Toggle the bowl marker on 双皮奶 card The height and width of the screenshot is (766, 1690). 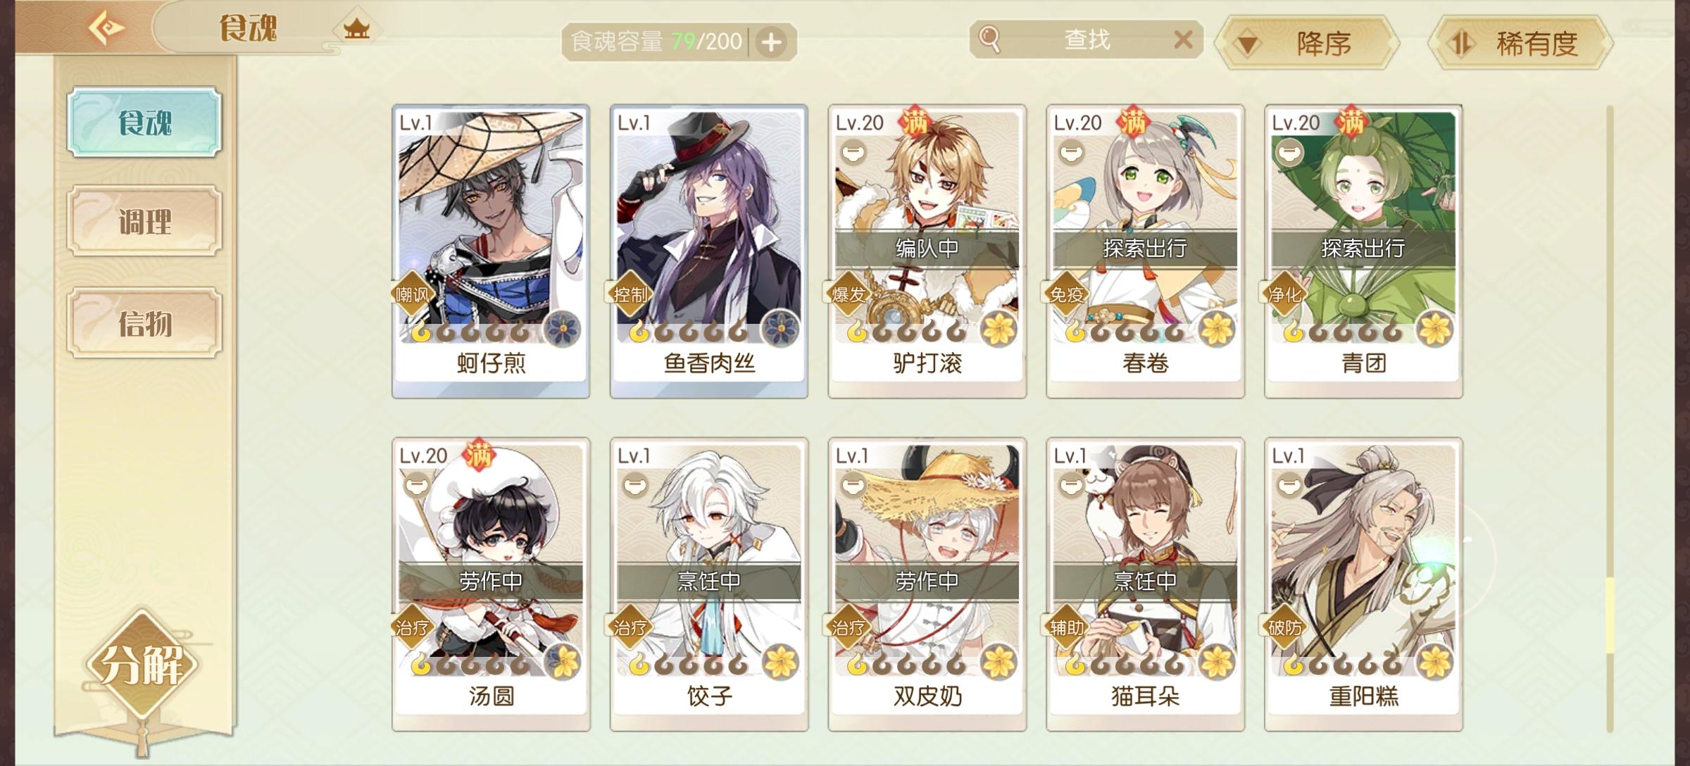tap(853, 485)
